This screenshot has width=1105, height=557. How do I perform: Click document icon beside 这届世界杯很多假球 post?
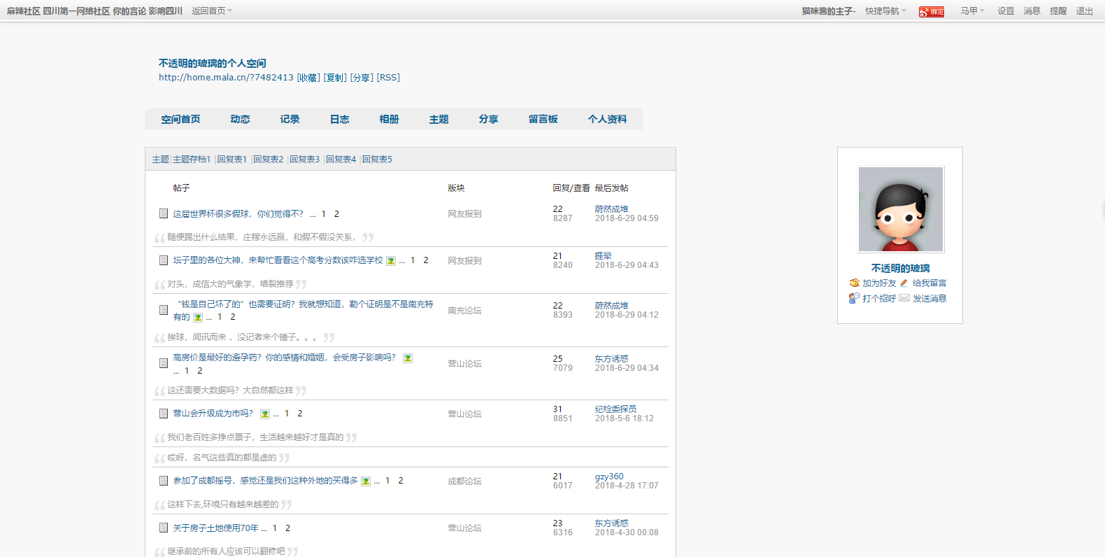click(163, 213)
